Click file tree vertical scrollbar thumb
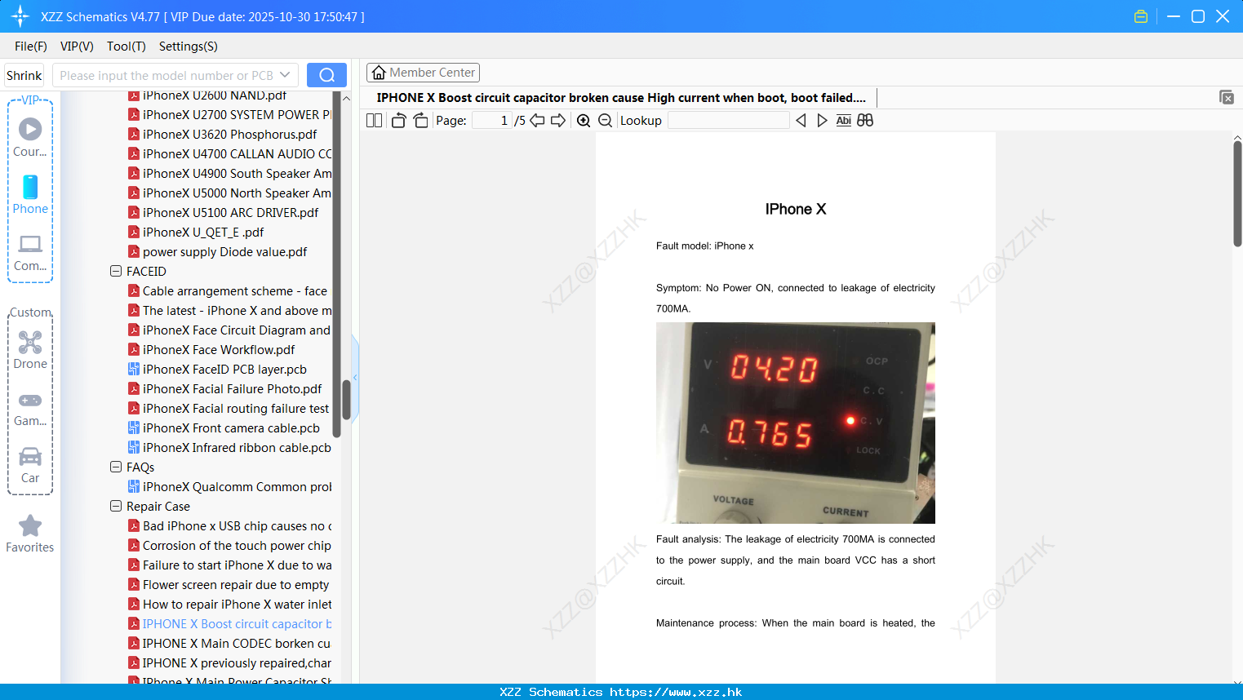The image size is (1243, 700). [346, 400]
